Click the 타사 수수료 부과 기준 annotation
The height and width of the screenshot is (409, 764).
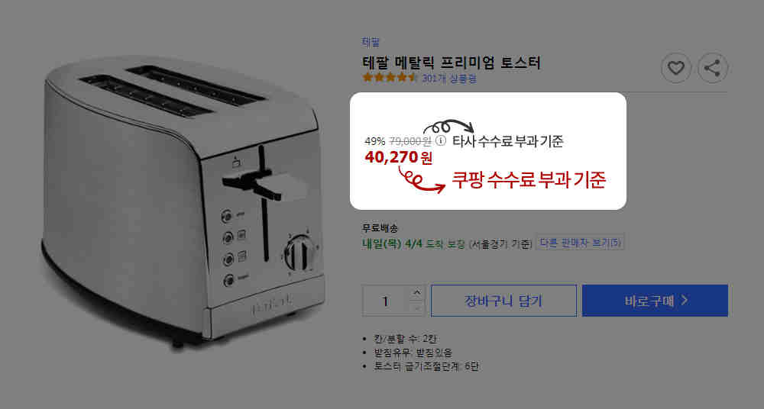pyautogui.click(x=508, y=141)
